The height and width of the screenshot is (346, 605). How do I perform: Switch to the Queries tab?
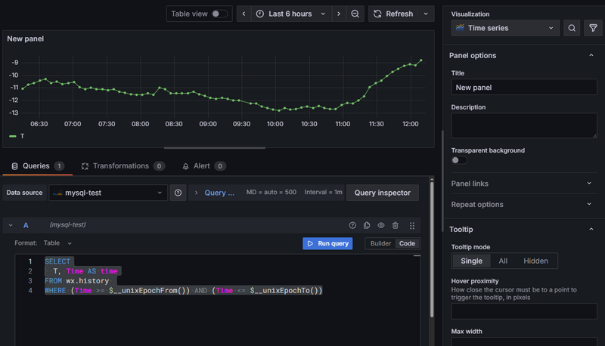pos(37,166)
